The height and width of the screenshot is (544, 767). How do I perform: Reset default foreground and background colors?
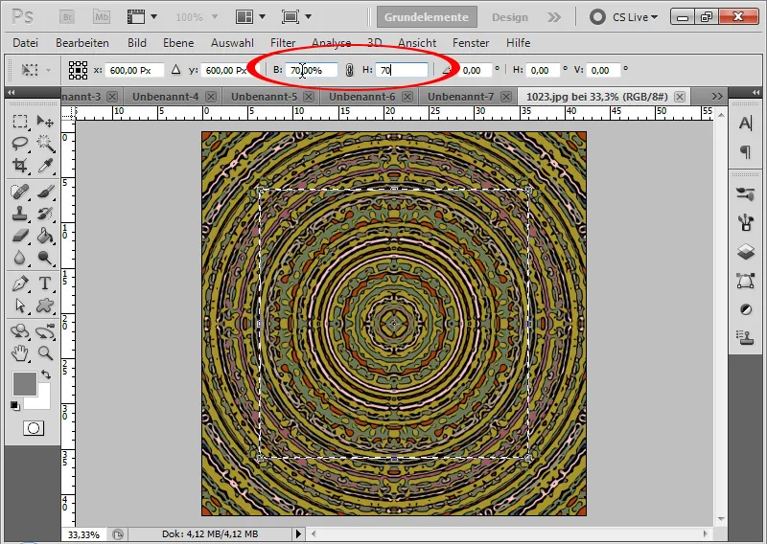[x=15, y=406]
